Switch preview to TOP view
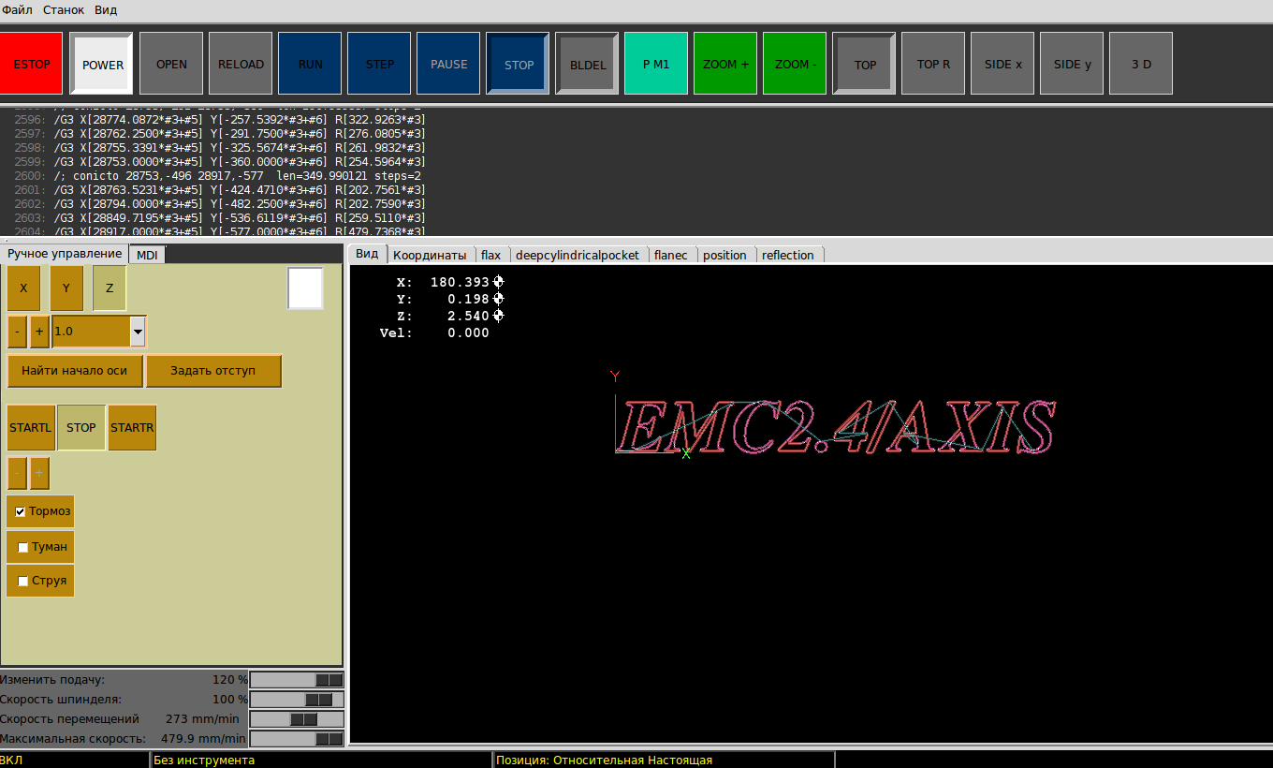The width and height of the screenshot is (1273, 768). [x=864, y=64]
